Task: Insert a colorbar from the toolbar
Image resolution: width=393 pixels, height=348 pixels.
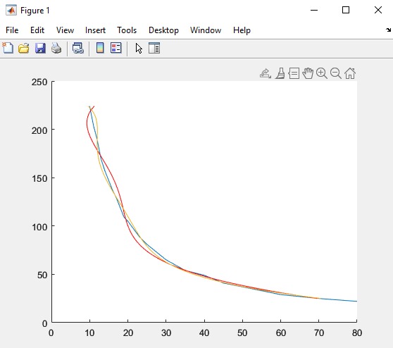Action: 100,48
